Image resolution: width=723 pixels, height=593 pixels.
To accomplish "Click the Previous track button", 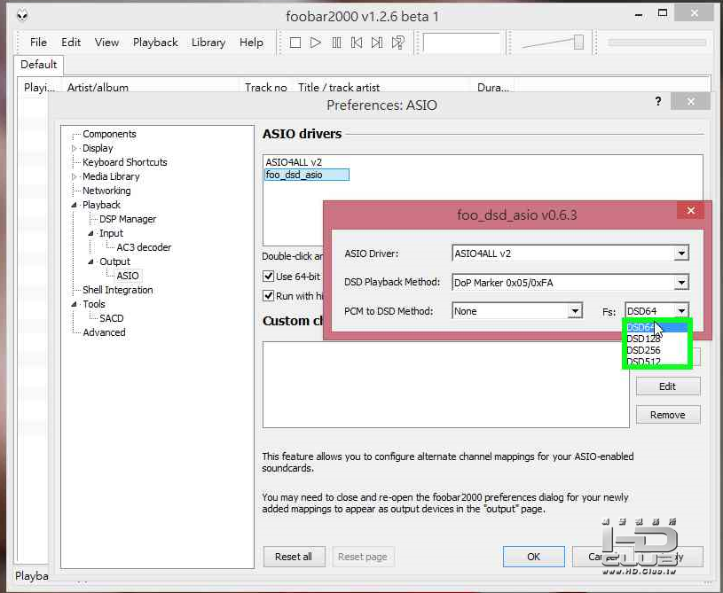I will point(357,43).
